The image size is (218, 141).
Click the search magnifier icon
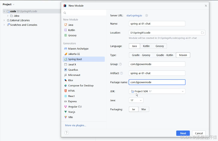tap(65, 13)
